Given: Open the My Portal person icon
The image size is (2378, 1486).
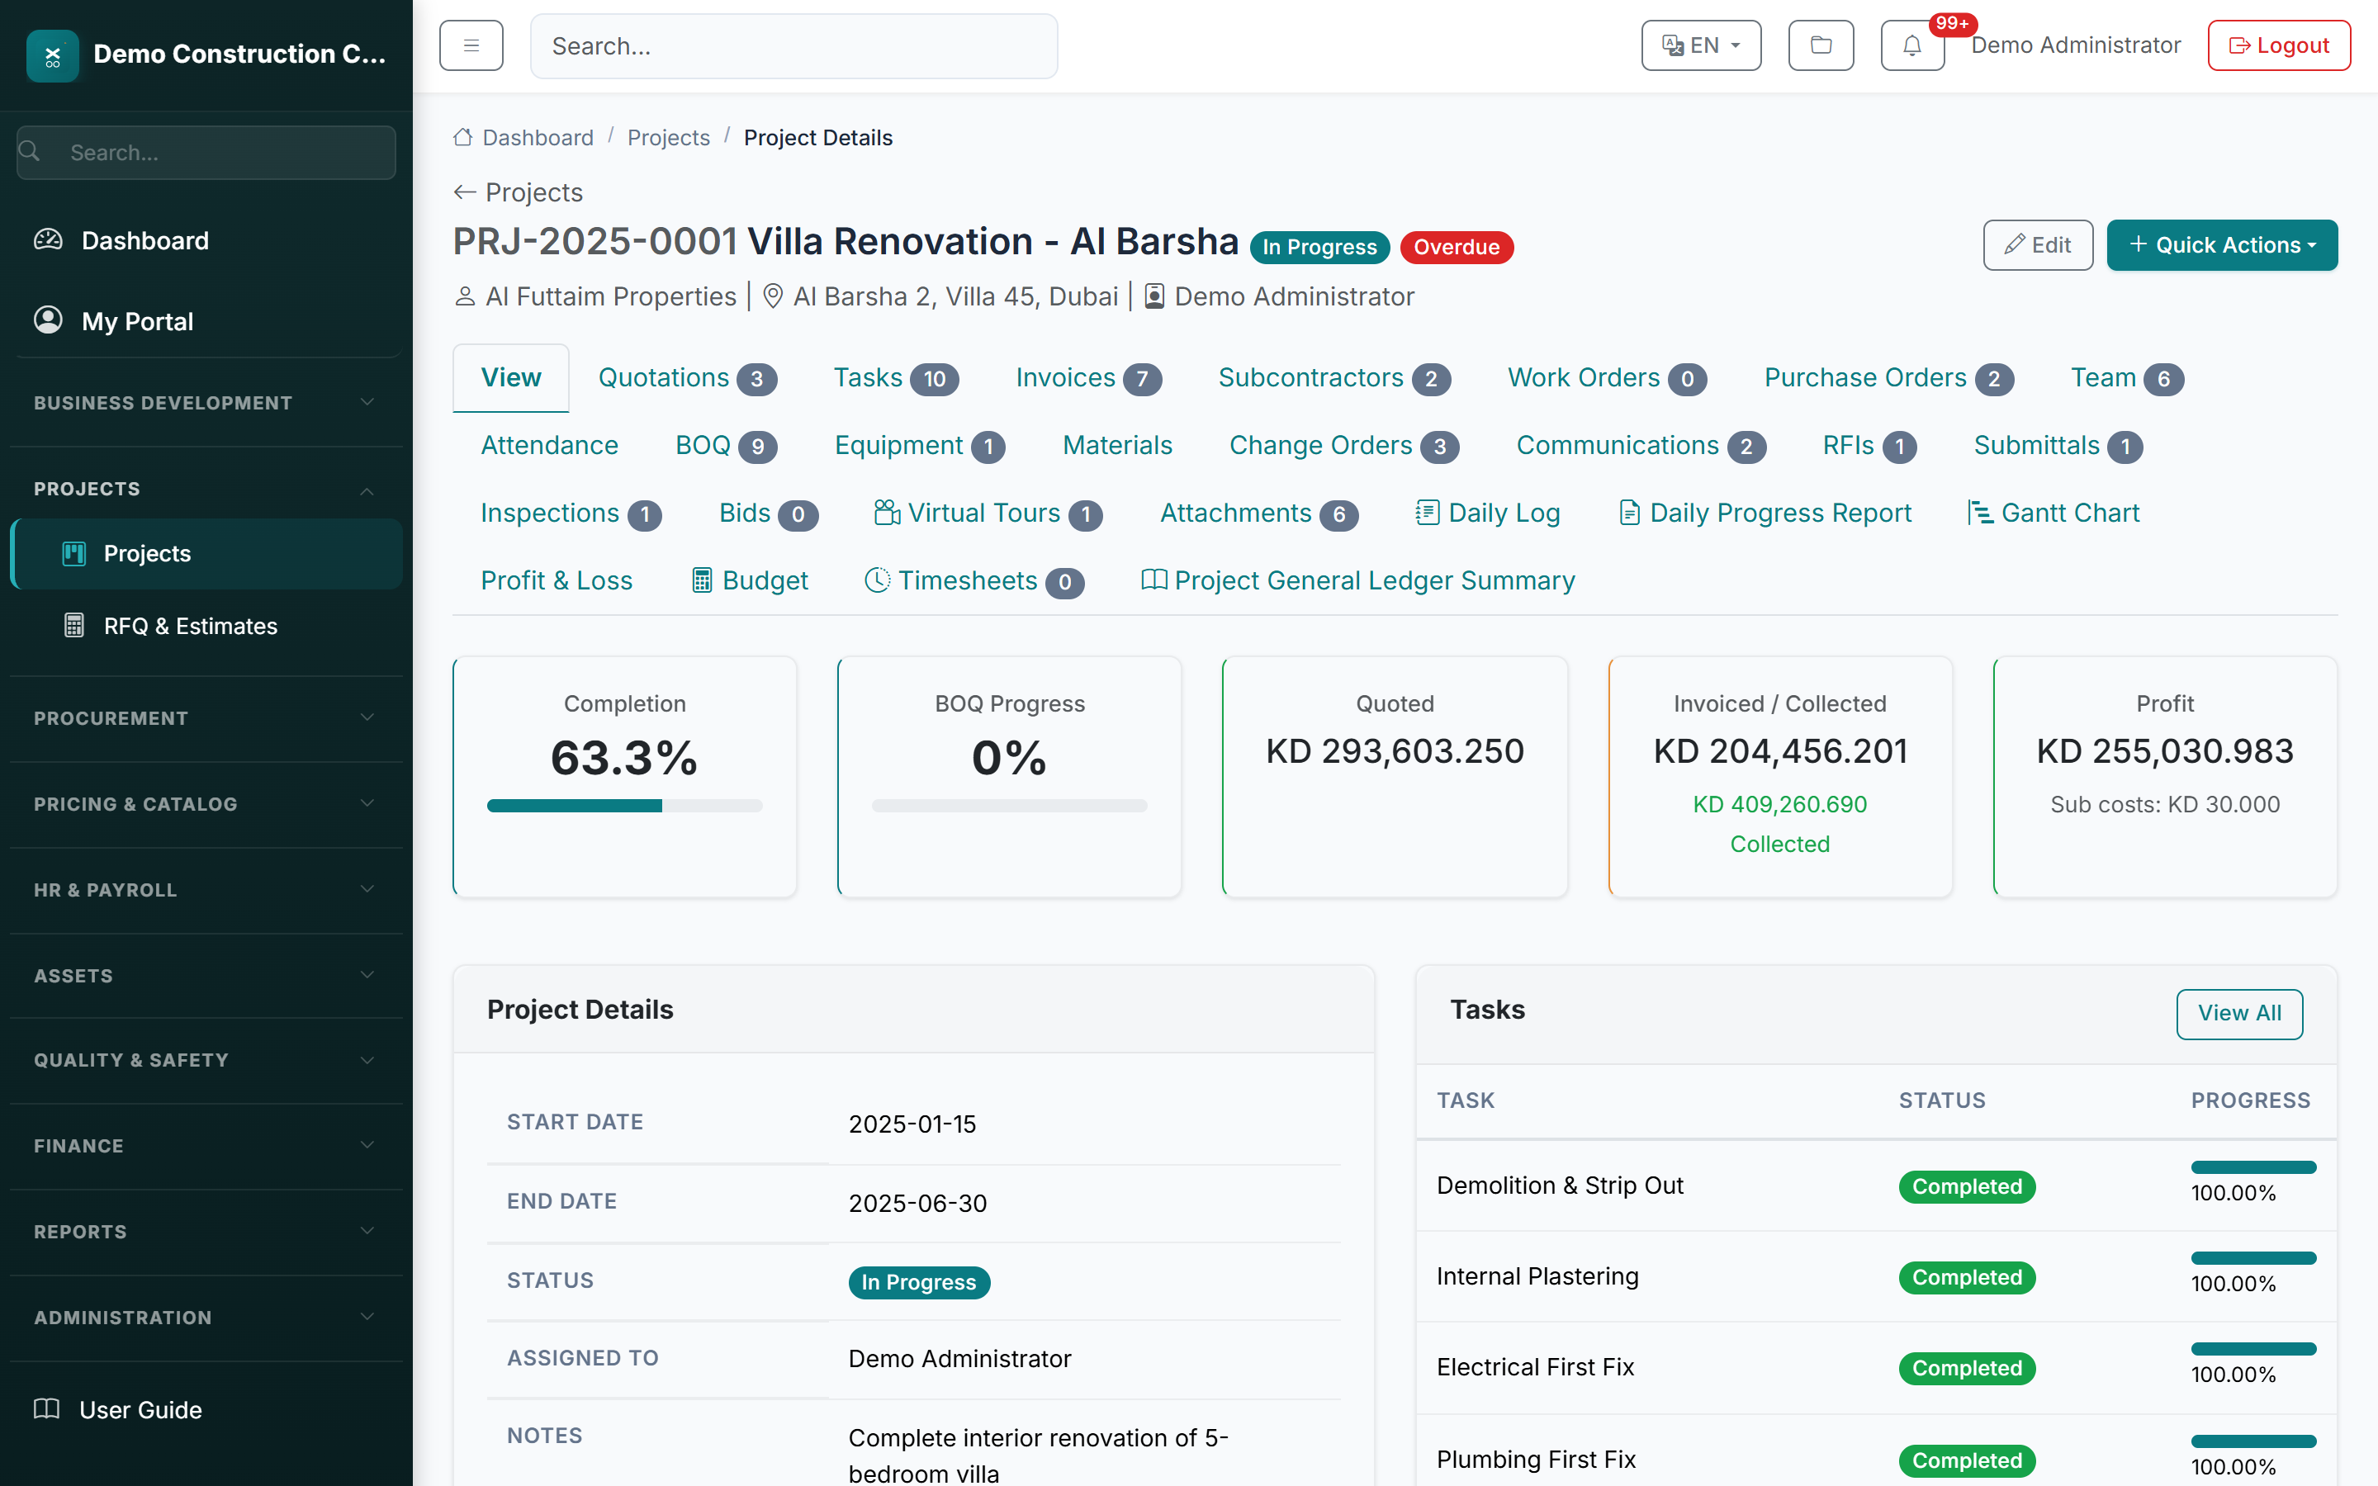Looking at the screenshot, I should coord(46,320).
